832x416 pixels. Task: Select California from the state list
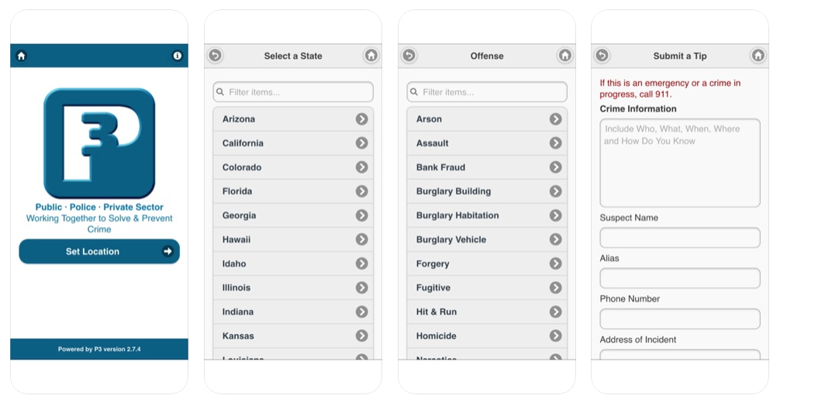click(x=243, y=143)
